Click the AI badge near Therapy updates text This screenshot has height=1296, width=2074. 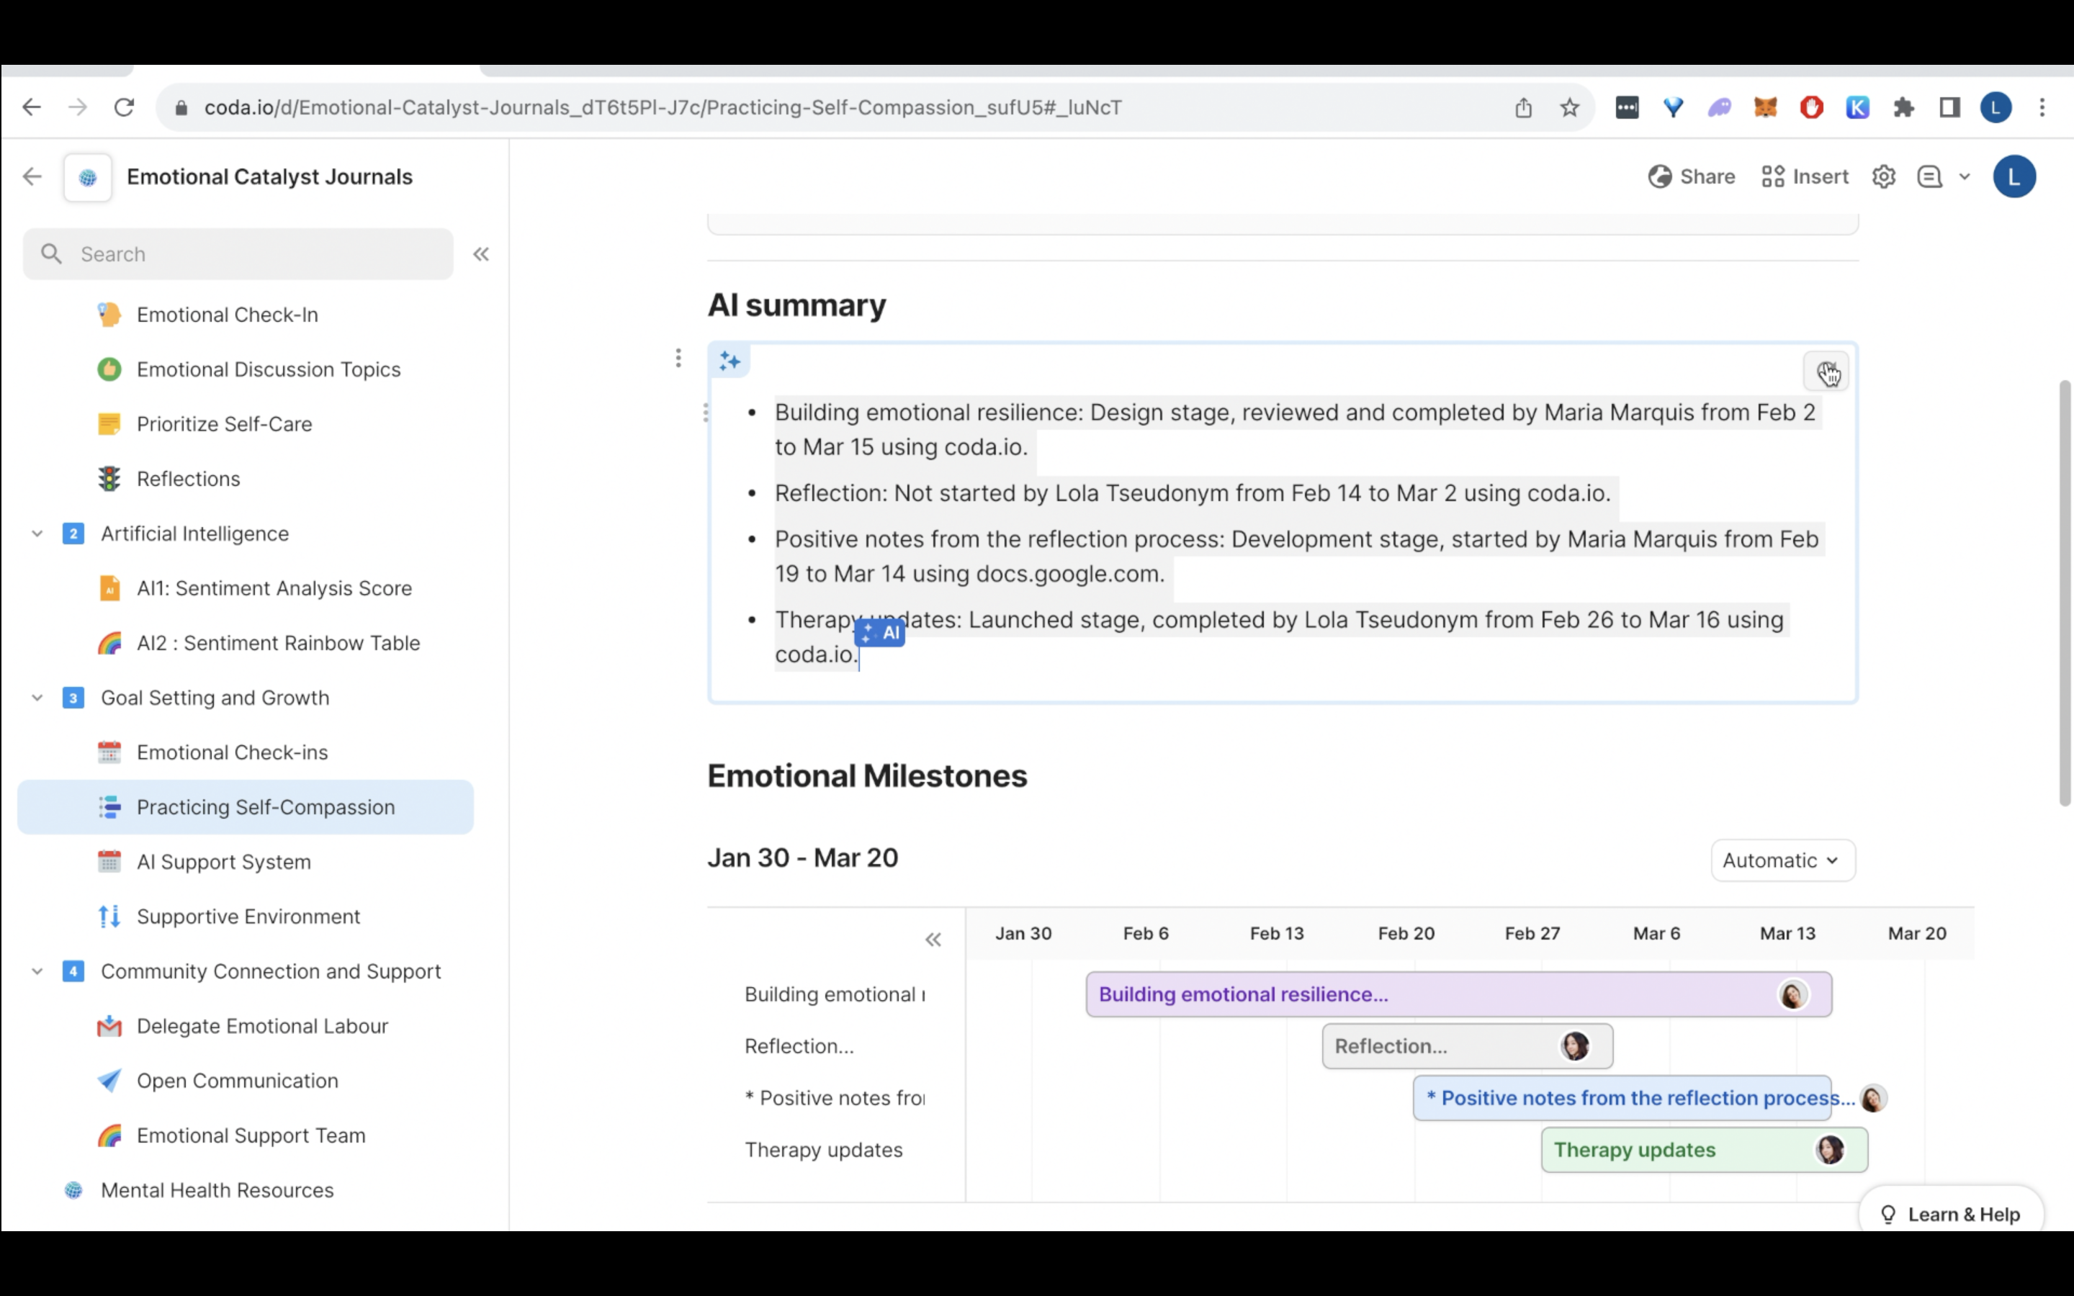(880, 633)
